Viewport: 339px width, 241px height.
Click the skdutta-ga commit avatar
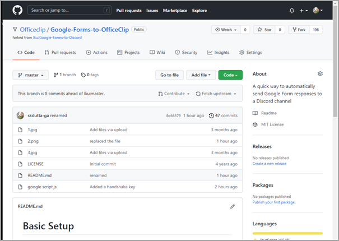[20, 115]
